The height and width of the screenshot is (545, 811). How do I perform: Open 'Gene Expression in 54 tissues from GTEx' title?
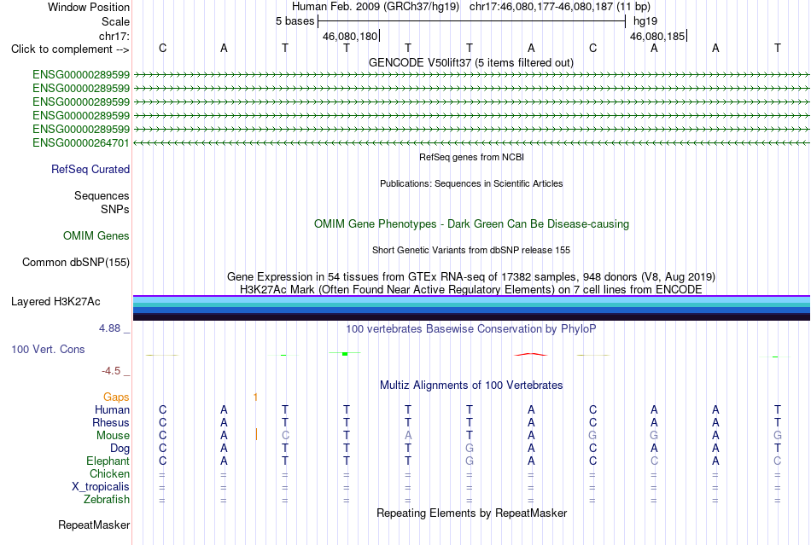coord(471,277)
